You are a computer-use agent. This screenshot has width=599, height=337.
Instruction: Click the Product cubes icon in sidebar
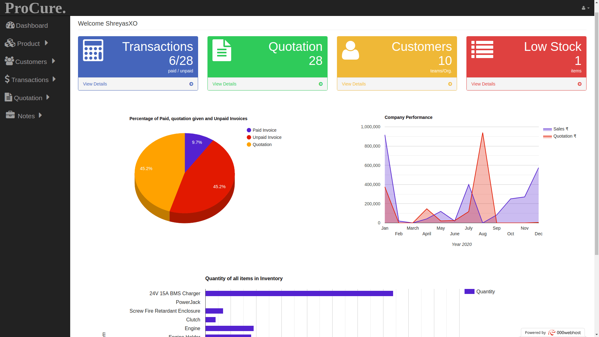[x=10, y=43]
